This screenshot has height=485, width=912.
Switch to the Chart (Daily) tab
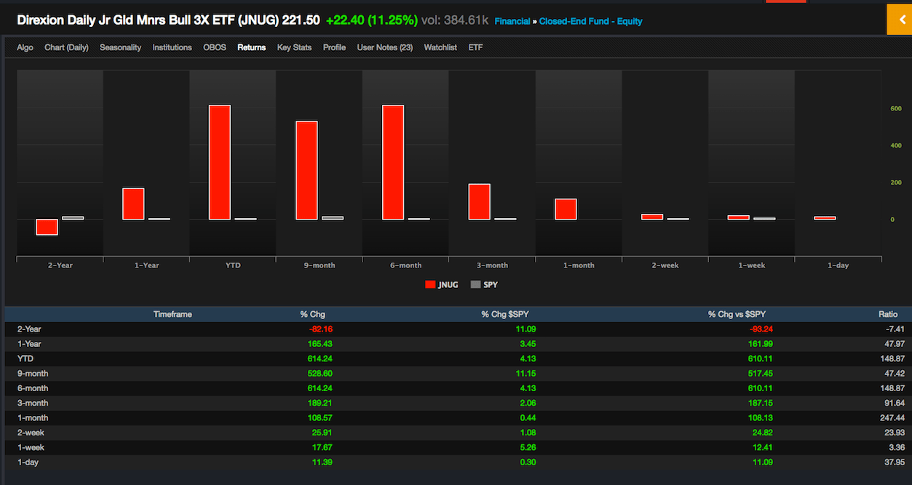click(x=66, y=47)
